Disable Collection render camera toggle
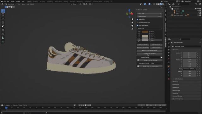 click(200, 9)
